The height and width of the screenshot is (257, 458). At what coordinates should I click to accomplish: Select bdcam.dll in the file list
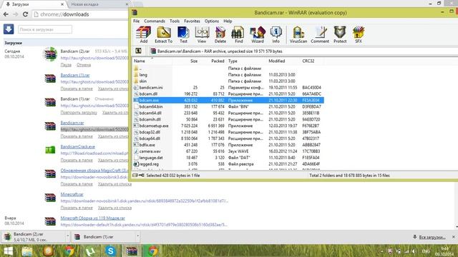point(228,94)
